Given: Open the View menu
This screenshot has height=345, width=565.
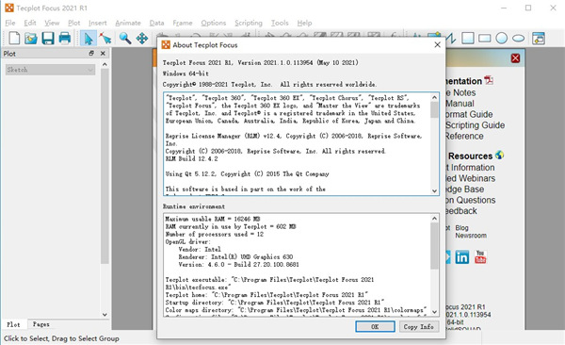Looking at the screenshot, I should pyautogui.click(x=52, y=23).
